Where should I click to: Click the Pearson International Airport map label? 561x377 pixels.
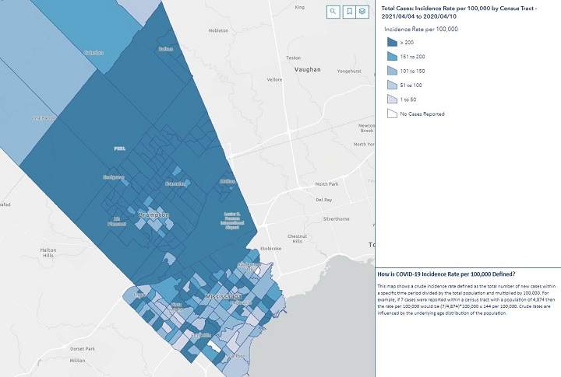(232, 221)
